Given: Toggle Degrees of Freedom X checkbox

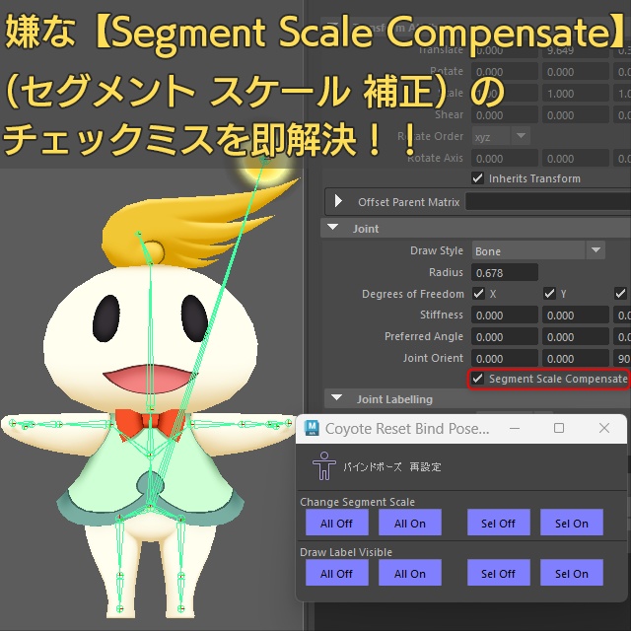Looking at the screenshot, I should coord(478,294).
